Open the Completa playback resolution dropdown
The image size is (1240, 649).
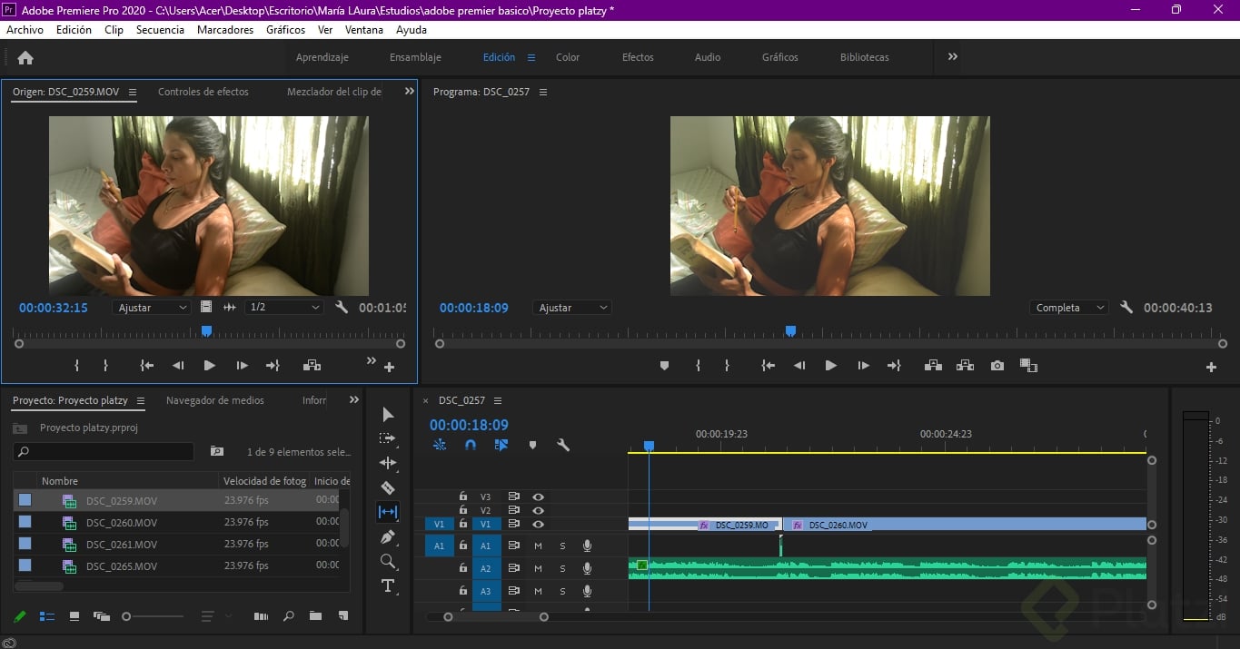click(1068, 308)
